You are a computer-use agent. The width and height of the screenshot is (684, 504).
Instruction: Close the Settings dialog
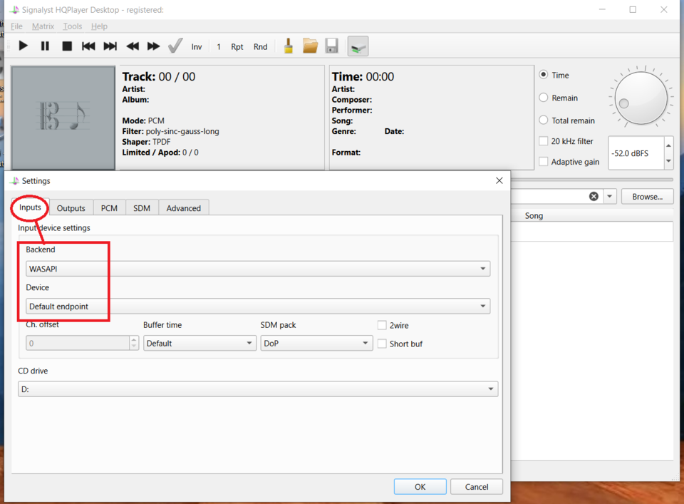pyautogui.click(x=499, y=180)
